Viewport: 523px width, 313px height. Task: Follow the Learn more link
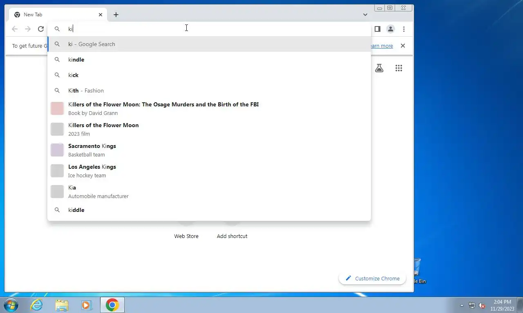click(381, 46)
